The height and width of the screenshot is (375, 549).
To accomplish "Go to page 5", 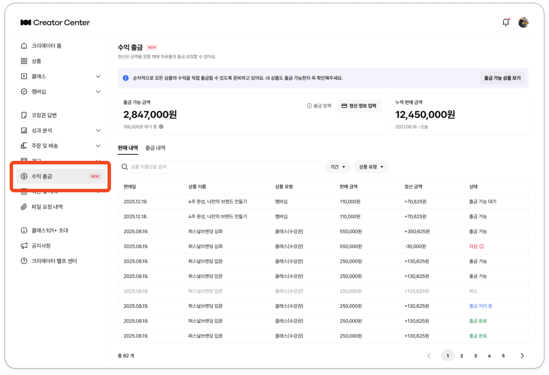I will (504, 356).
